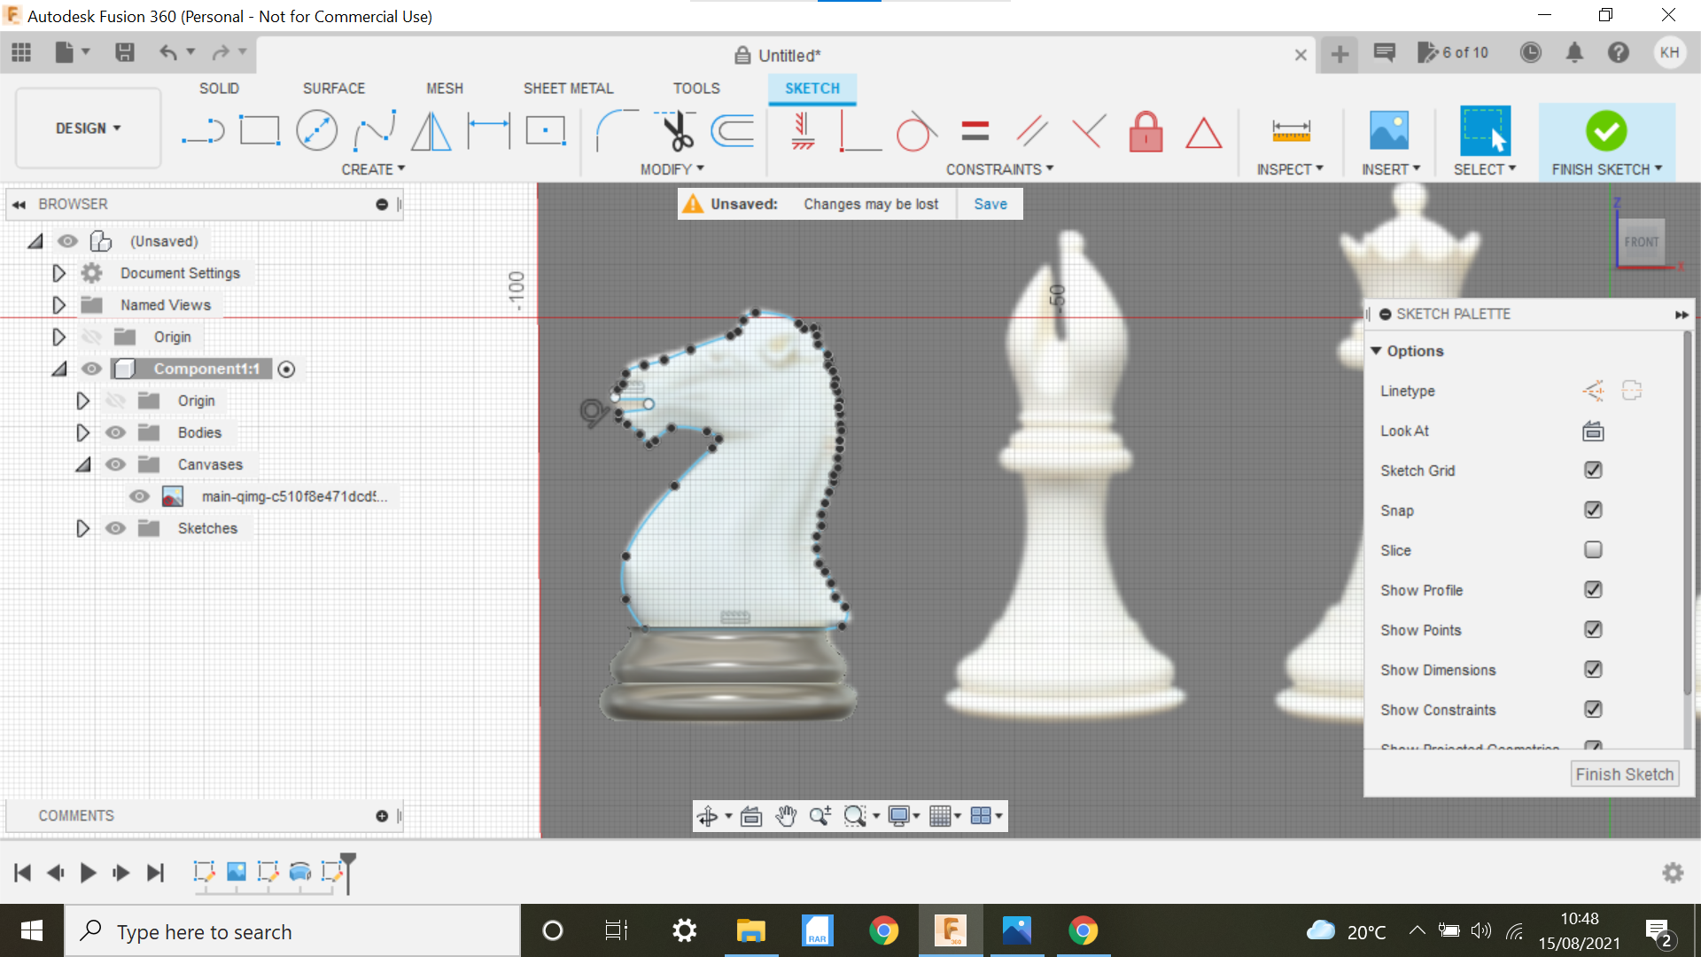Select the Fit Point Spline tool
Image resolution: width=1701 pixels, height=957 pixels.
374,130
